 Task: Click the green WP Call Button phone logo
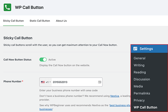point(8,7)
